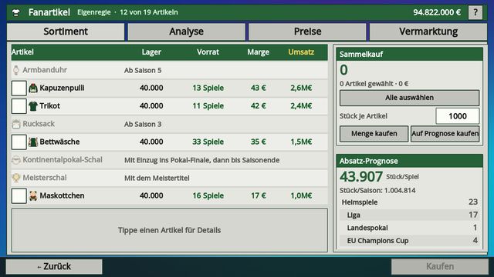This screenshot has width=494, height=277.
Task: Switch to the Sortiment tab
Action: point(66,32)
